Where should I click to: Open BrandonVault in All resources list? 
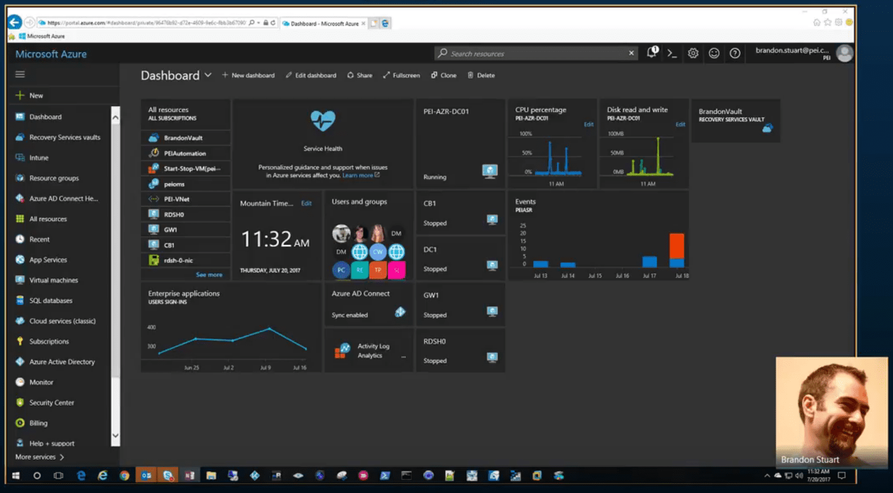pos(186,137)
